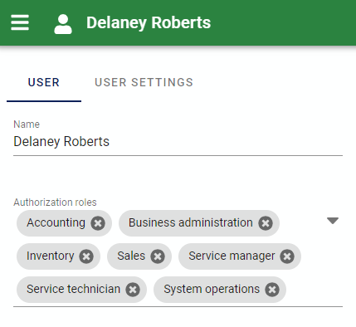Select the System operations chip label
356x327 pixels.
pos(212,289)
